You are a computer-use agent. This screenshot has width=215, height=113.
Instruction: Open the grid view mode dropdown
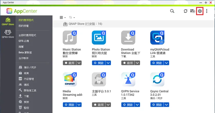coord(63,17)
